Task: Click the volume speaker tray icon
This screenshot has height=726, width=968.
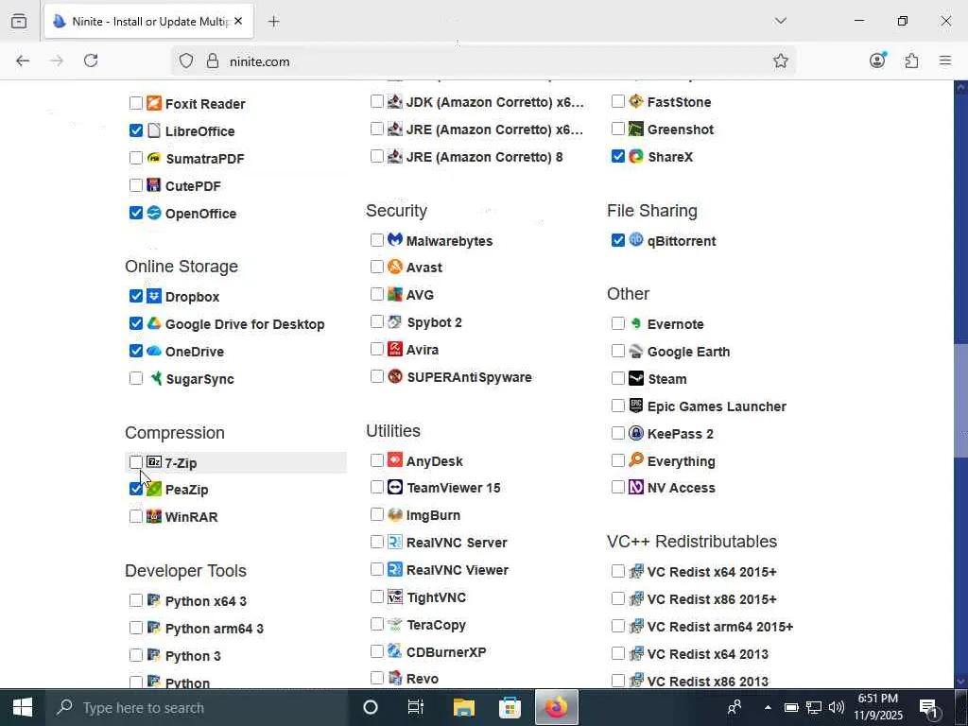Action: coord(837,707)
